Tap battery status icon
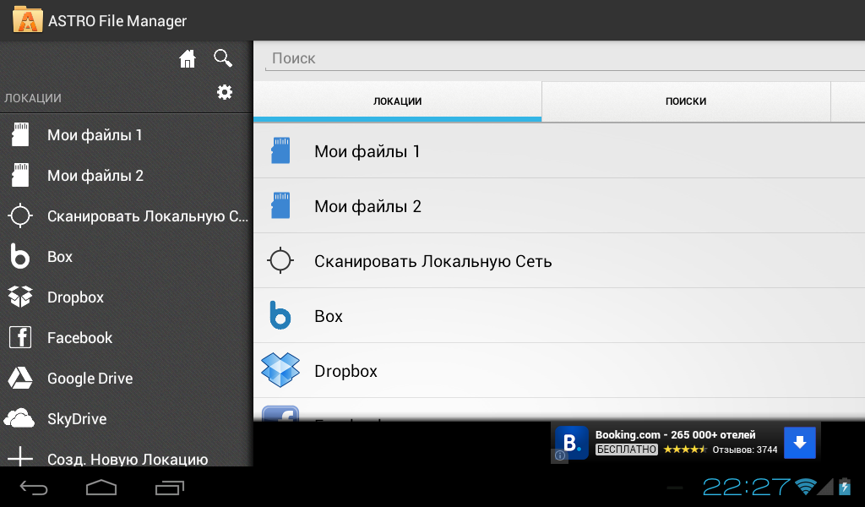 point(845,487)
